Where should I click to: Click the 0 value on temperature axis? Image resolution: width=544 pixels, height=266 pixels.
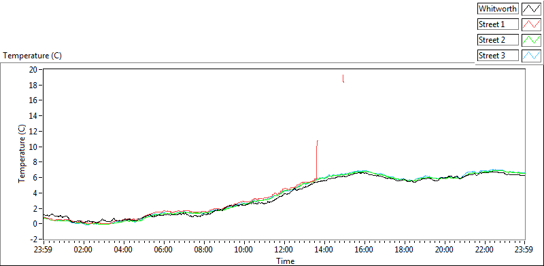tap(36, 224)
